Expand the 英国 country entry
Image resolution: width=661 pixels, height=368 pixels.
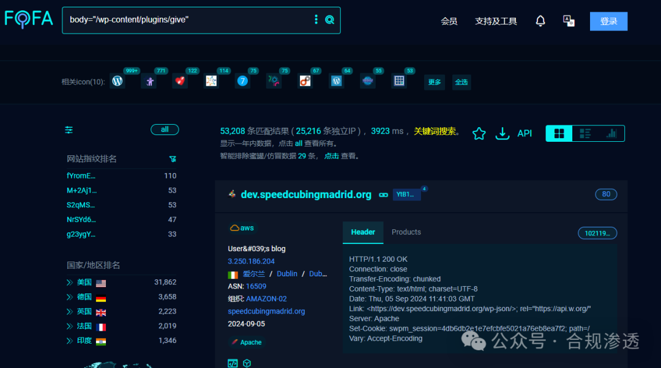[x=70, y=312]
